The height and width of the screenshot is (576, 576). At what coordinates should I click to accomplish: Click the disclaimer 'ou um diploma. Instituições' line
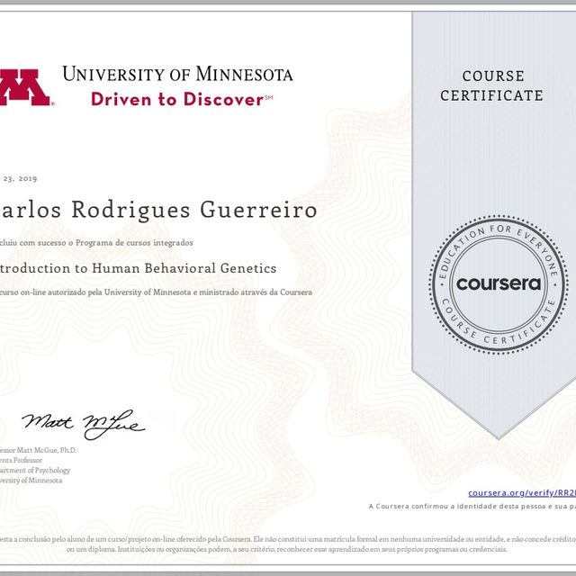click(287, 549)
